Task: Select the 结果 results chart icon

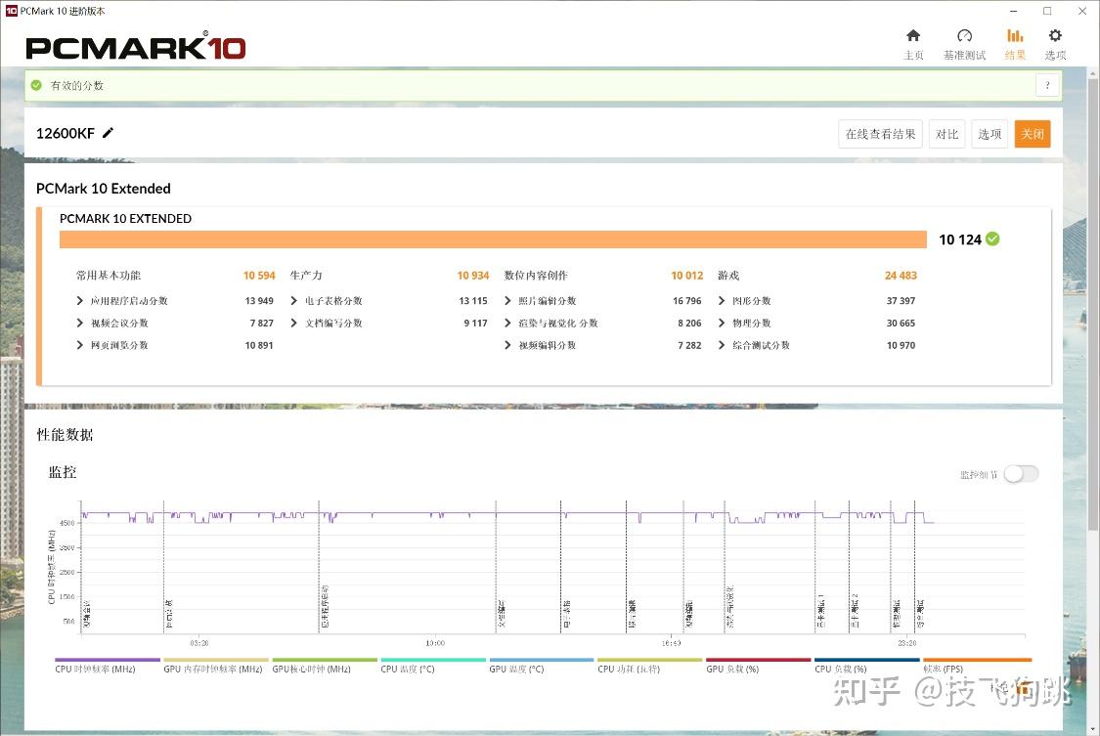Action: 1014,36
